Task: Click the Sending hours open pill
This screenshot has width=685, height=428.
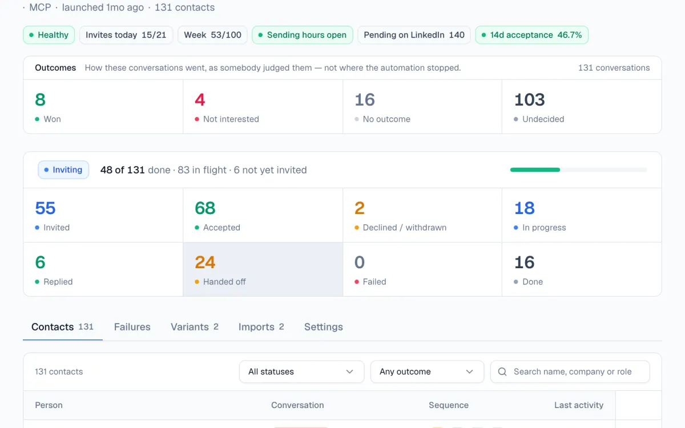Action: (x=303, y=35)
